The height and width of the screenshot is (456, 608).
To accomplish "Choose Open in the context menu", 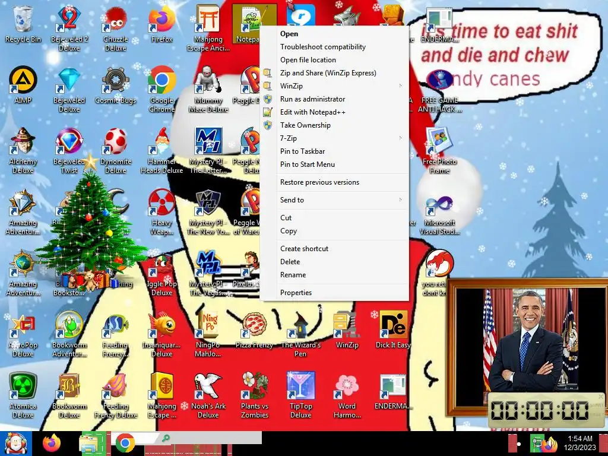I will [x=334, y=34].
